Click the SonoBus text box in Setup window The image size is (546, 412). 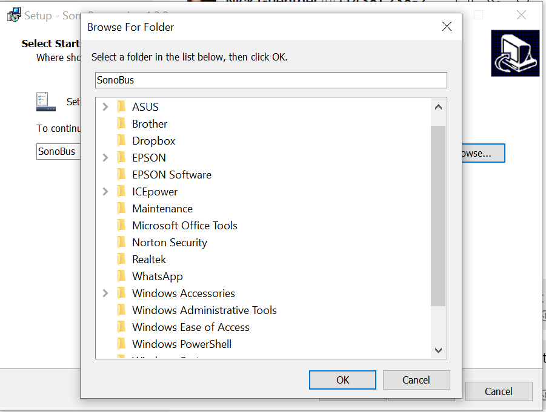pos(59,152)
